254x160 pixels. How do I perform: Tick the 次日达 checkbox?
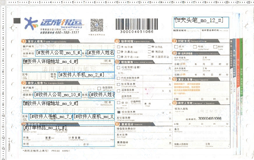coord(149,47)
